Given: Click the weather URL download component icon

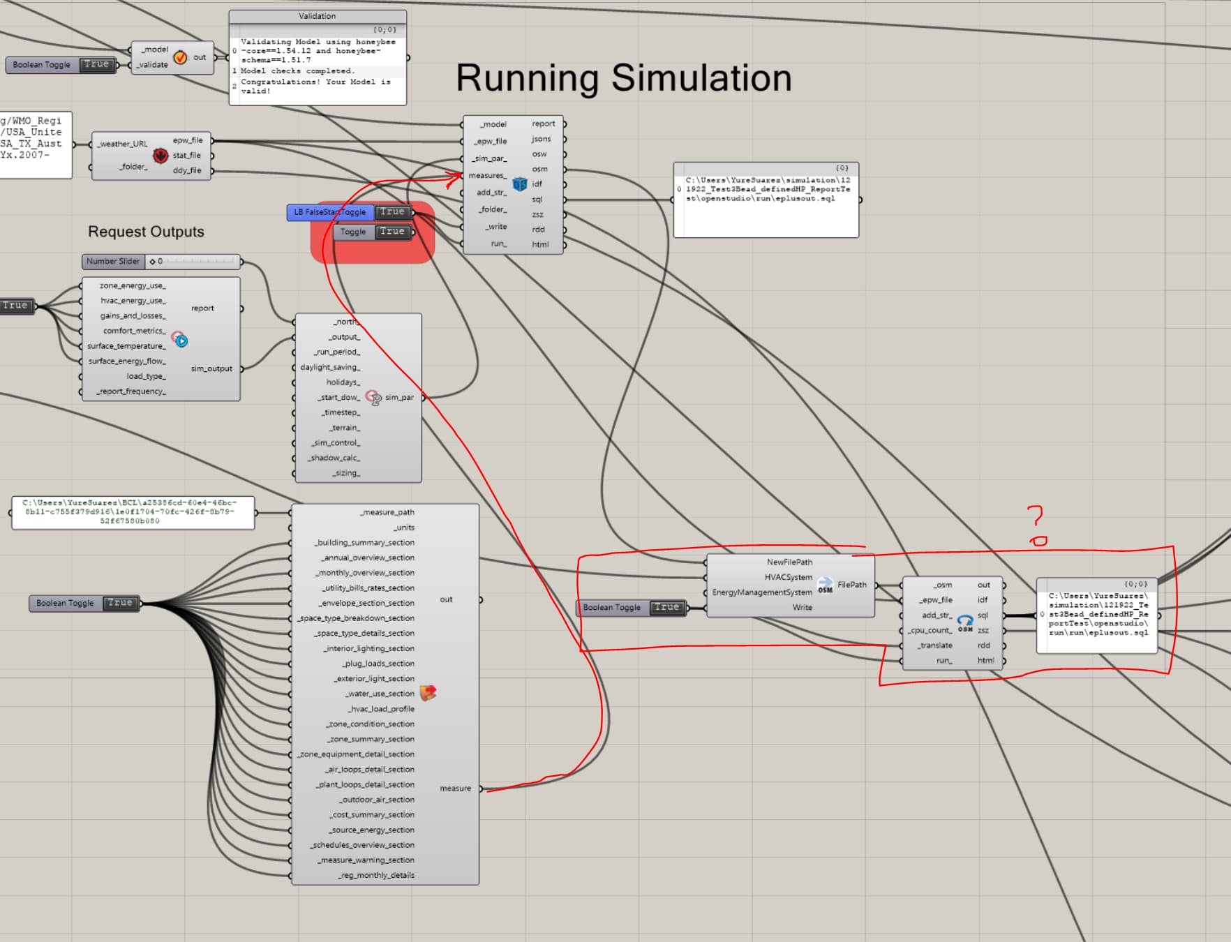Looking at the screenshot, I should click(x=161, y=155).
